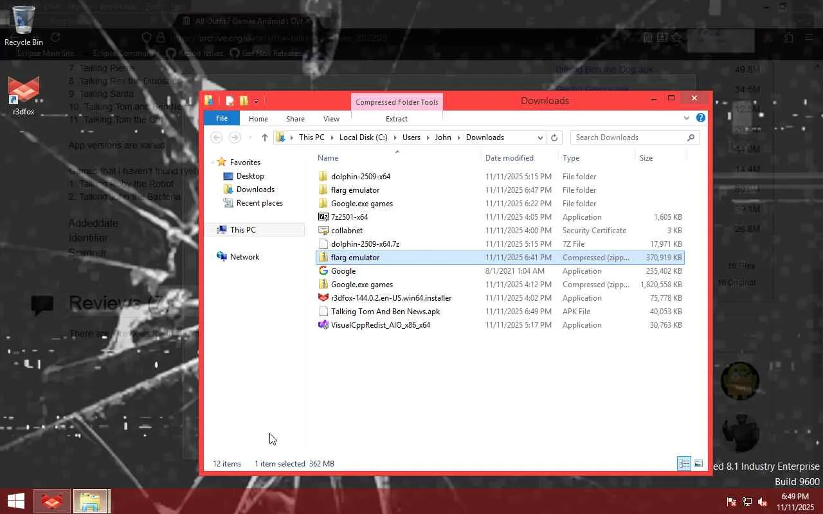Open the recent locations dropdown arrow

249,138
